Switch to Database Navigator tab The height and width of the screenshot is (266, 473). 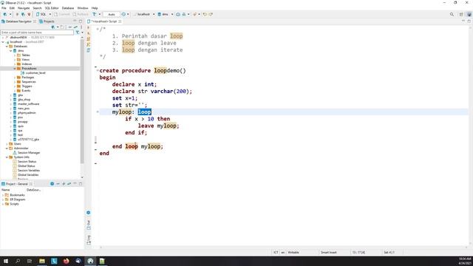click(18, 21)
